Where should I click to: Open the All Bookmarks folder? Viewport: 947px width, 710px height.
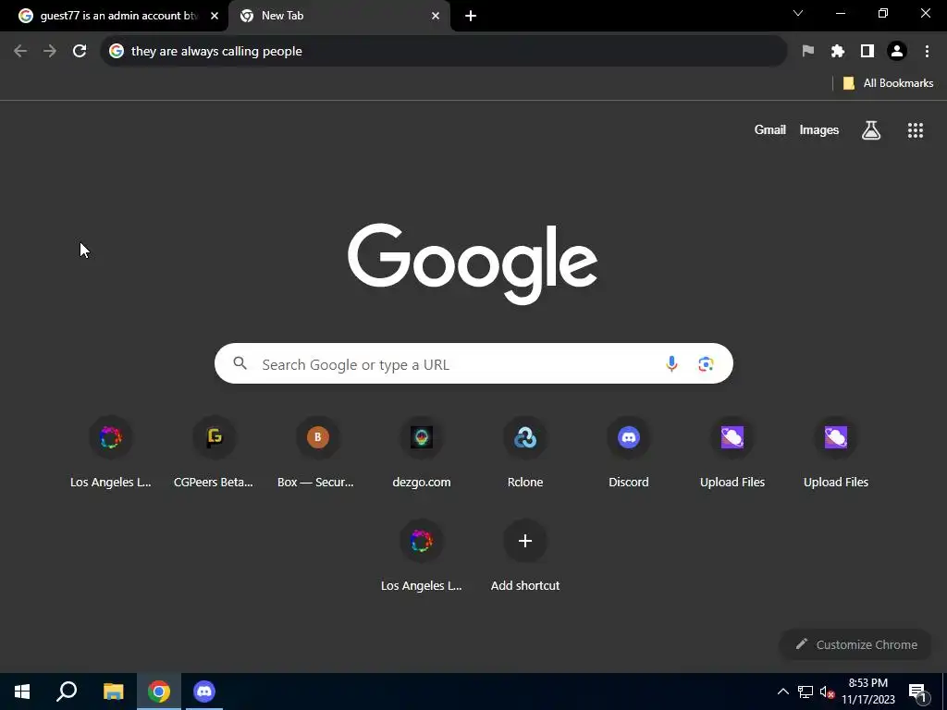(x=888, y=83)
